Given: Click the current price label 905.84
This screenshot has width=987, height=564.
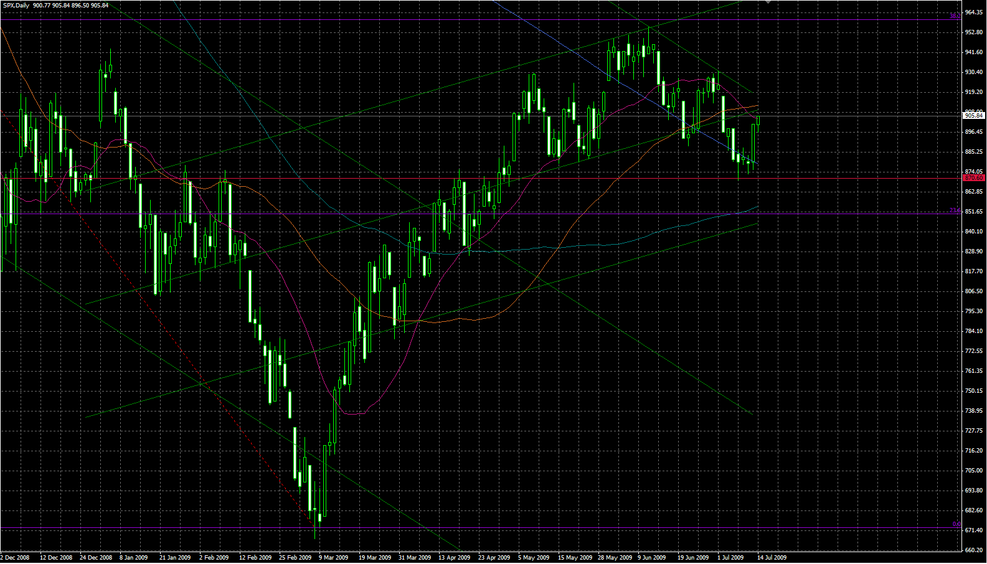Looking at the screenshot, I should coord(973,116).
